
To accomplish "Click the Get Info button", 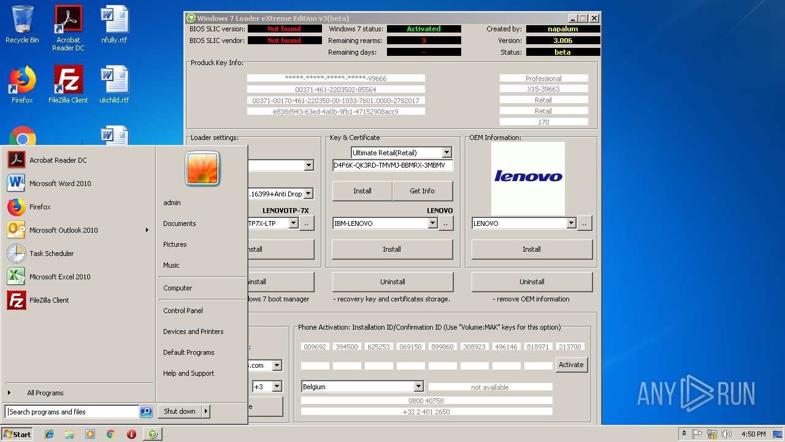I will [x=422, y=191].
